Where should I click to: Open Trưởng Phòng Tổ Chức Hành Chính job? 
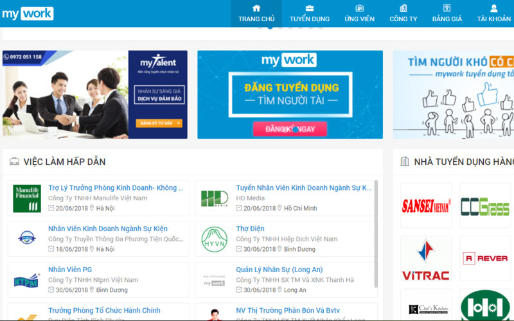click(104, 311)
